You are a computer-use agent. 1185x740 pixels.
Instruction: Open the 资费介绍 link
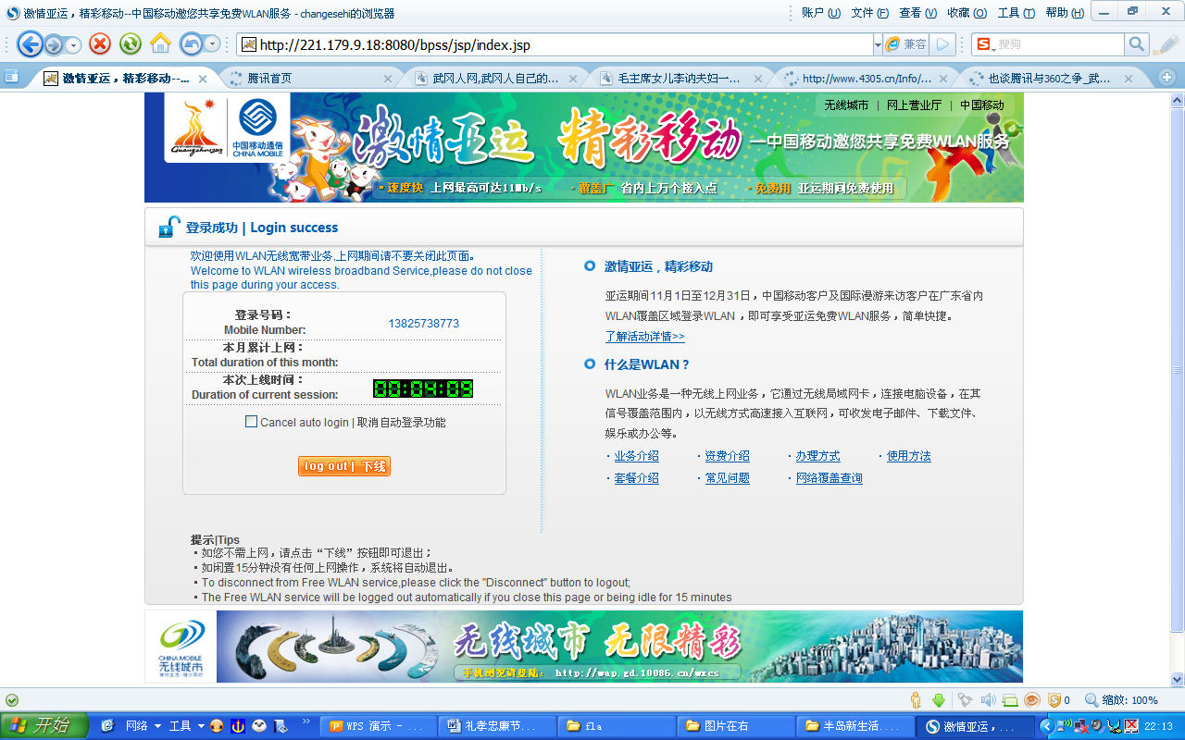point(727,456)
